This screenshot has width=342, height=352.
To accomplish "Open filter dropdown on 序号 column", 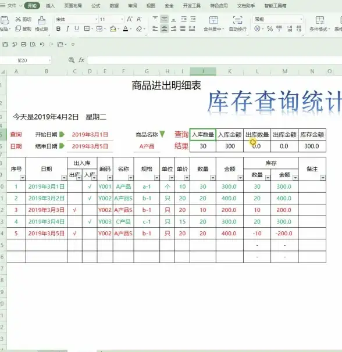I will (23, 178).
